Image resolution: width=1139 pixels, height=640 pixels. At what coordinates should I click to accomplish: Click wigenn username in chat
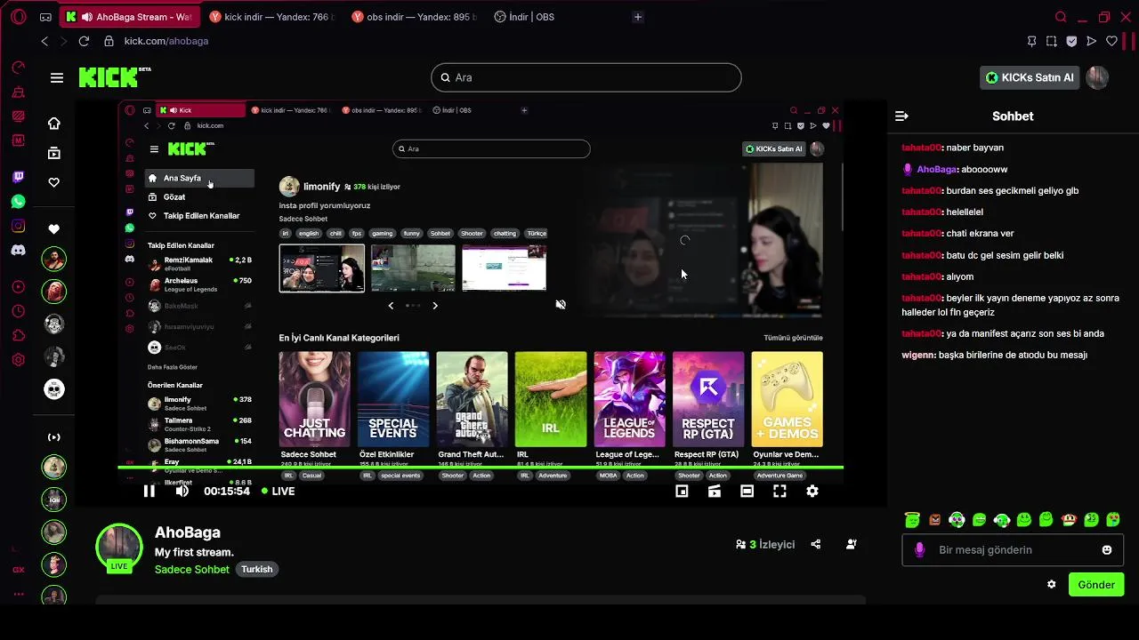(x=918, y=355)
